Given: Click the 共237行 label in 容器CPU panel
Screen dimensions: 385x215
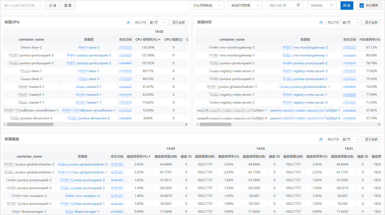Looking at the screenshot, I should [x=141, y=23].
